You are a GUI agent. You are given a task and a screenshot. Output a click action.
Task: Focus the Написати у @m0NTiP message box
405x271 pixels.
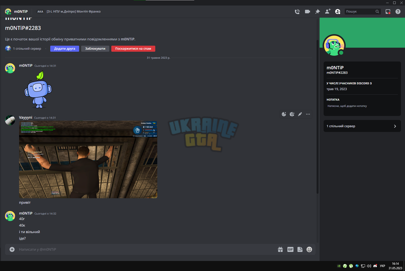point(146,249)
